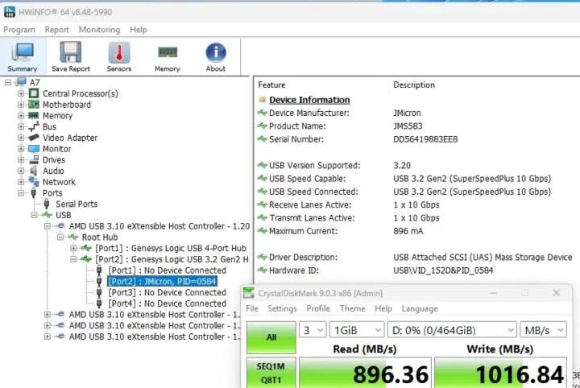The width and height of the screenshot is (580, 388).
Task: Open CrystalDiskMark File menu
Action: click(x=252, y=308)
